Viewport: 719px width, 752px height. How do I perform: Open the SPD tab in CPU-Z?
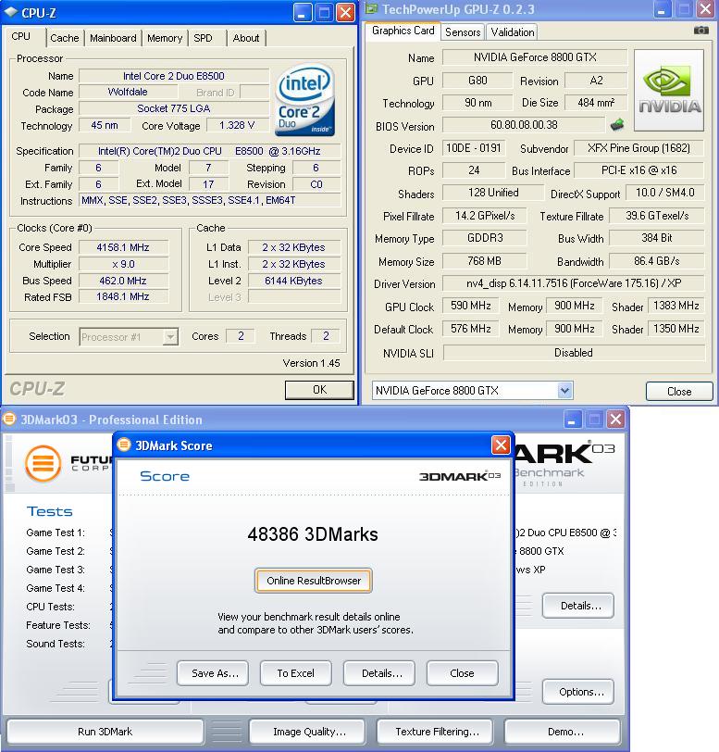204,38
